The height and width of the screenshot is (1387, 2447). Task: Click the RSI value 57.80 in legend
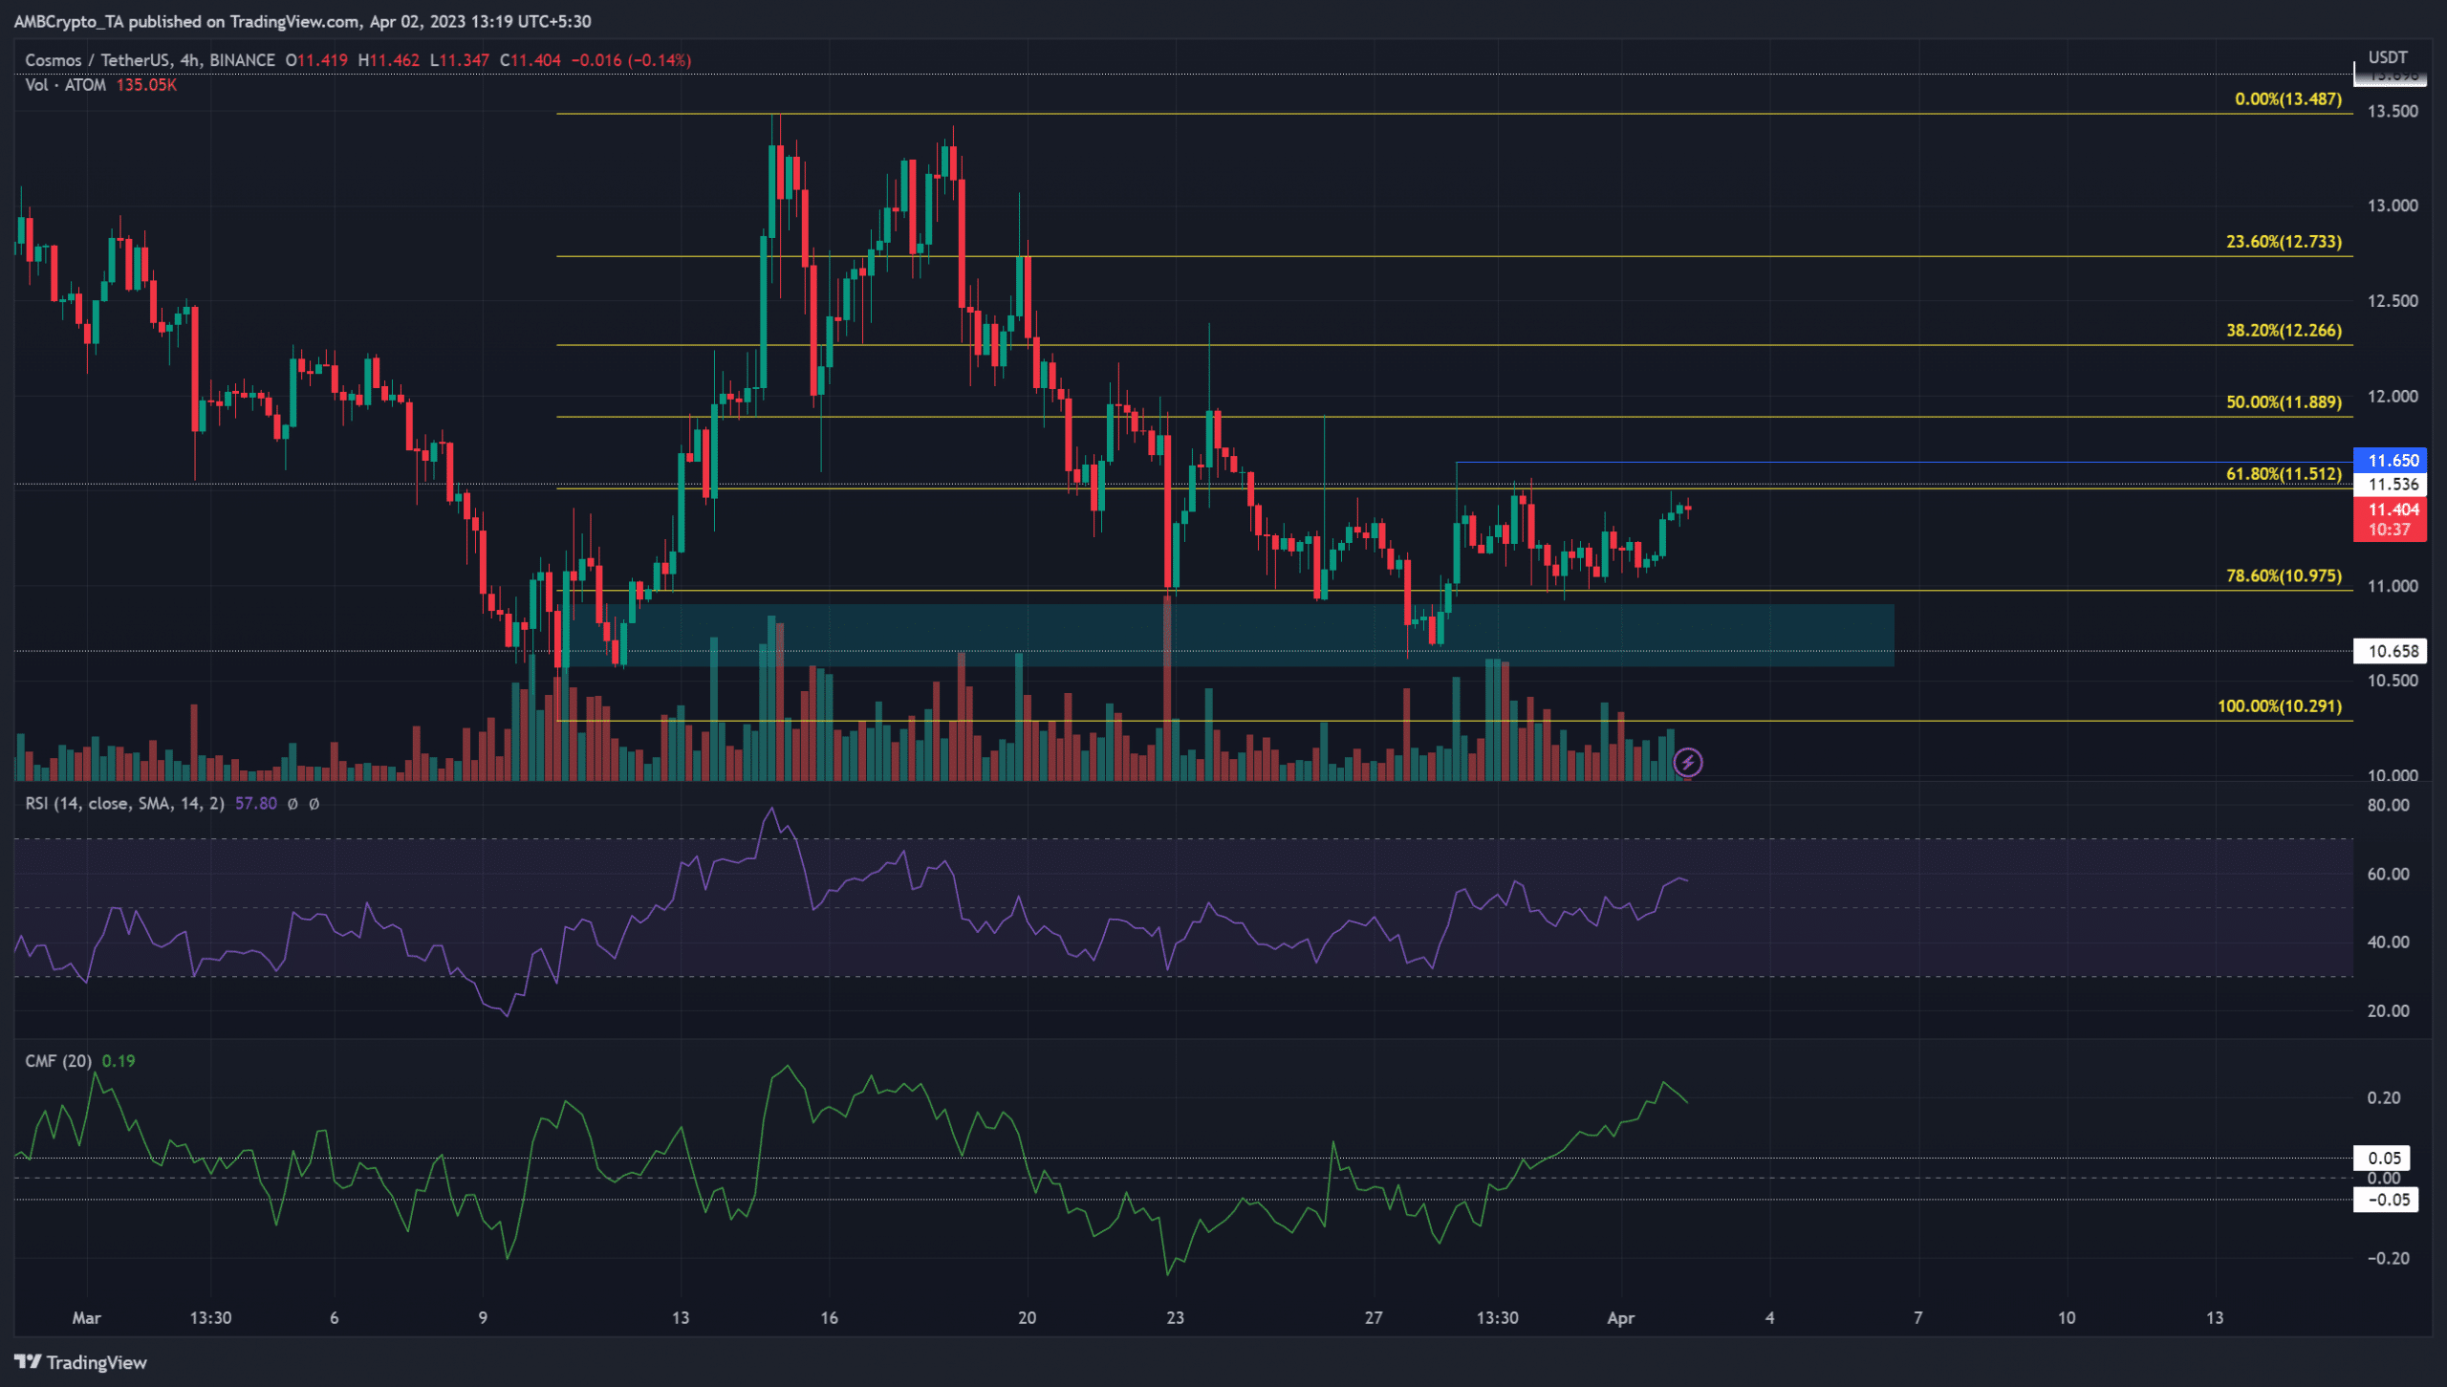tap(256, 804)
